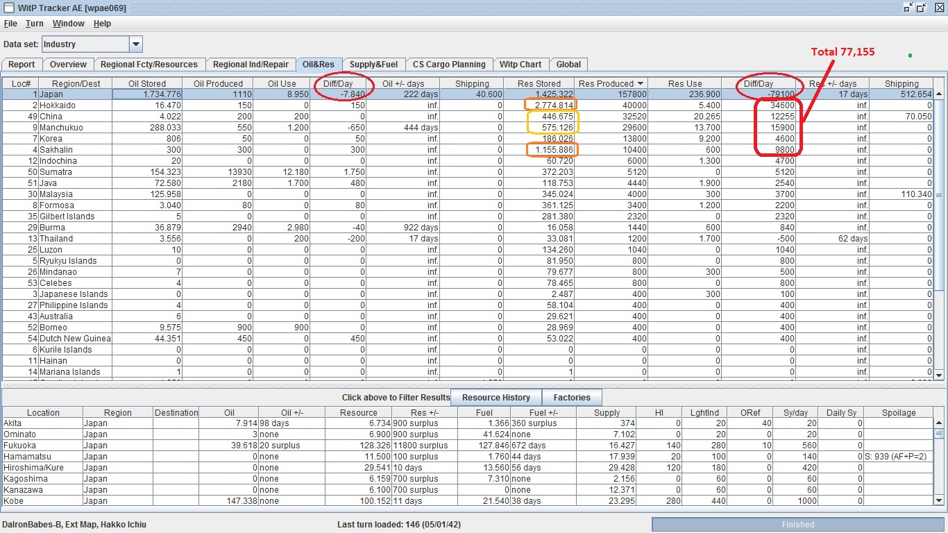This screenshot has width=948, height=533.
Task: Select the Sumatra region row
Action: click(468, 172)
